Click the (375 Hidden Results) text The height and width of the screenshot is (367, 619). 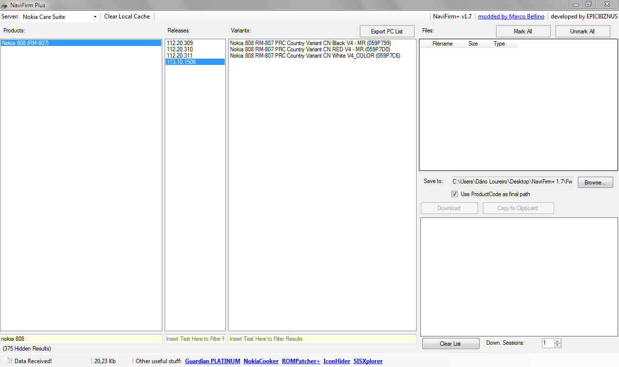(x=27, y=349)
